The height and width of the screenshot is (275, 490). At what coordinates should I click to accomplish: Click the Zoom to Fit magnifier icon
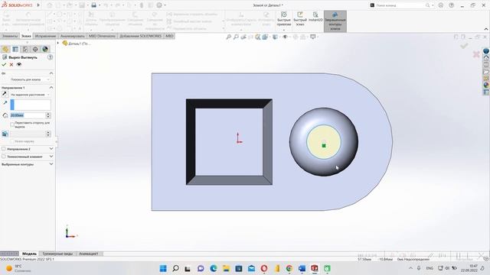click(229, 37)
